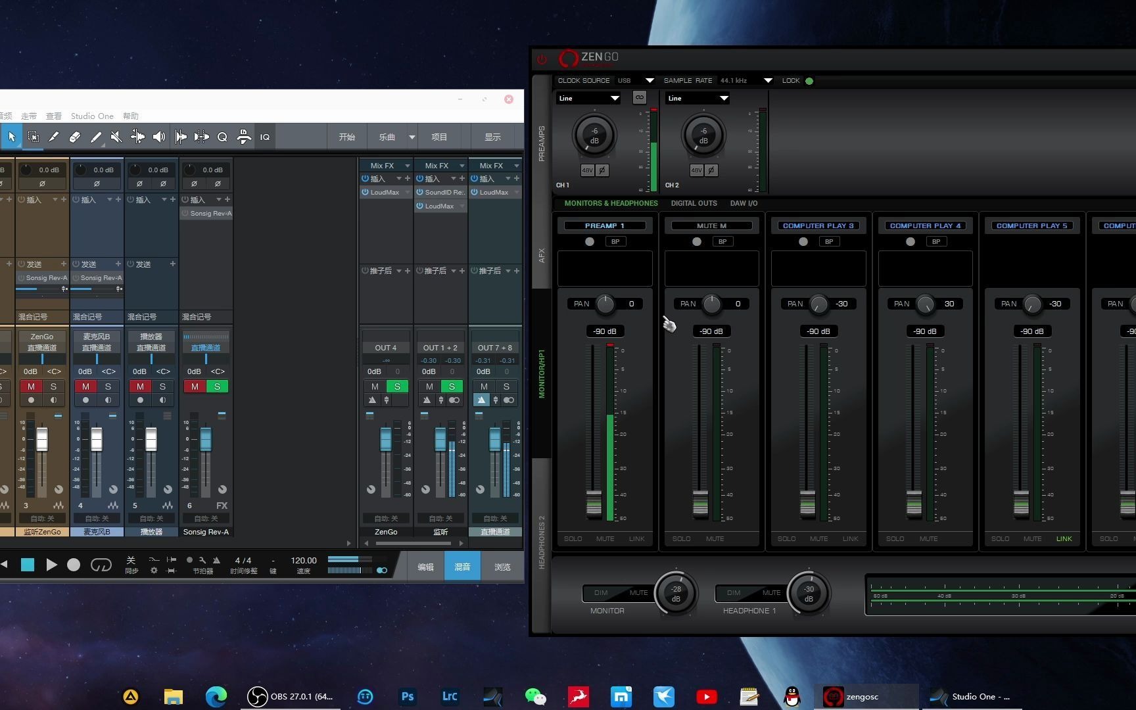
Task: Open CH 1 Line input type dropdown
Action: pyautogui.click(x=588, y=98)
